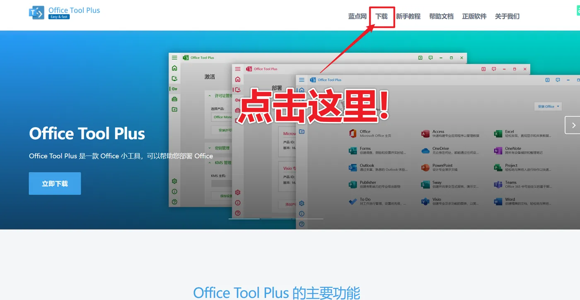Open the command box icon in blue window
This screenshot has height=300, width=580.
click(547, 80)
